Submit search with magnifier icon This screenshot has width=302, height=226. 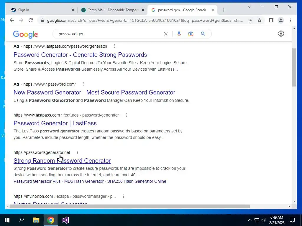click(x=203, y=34)
